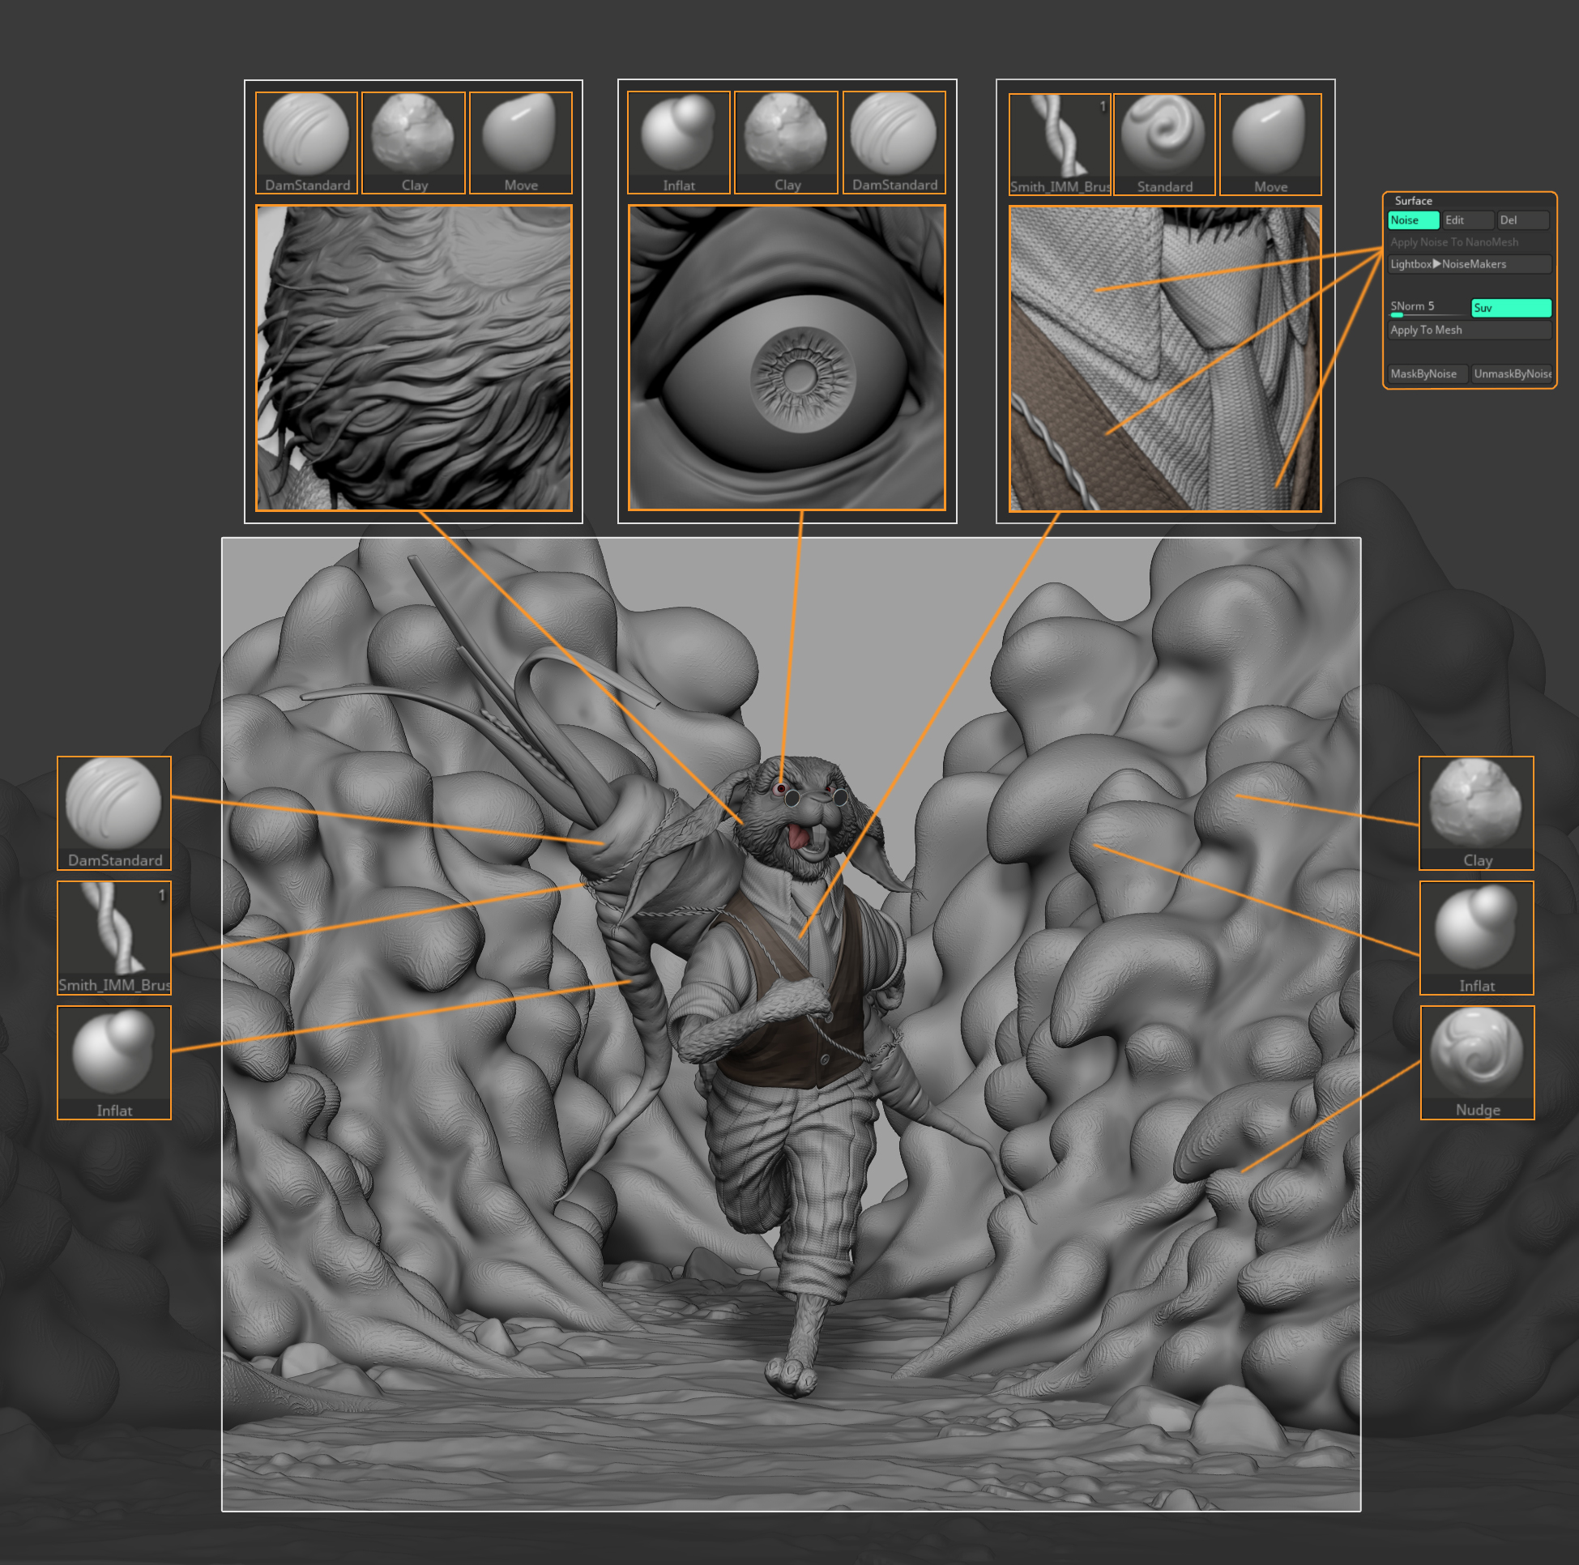Click the MaskByNoise button

pyautogui.click(x=1427, y=373)
